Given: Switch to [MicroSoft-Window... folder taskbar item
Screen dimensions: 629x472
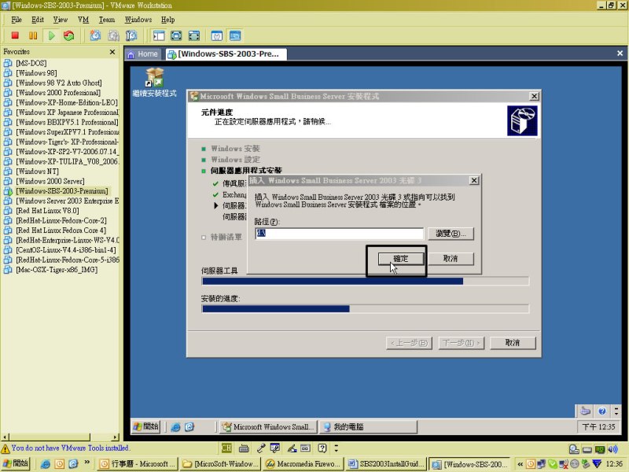Looking at the screenshot, I should click(x=220, y=464).
